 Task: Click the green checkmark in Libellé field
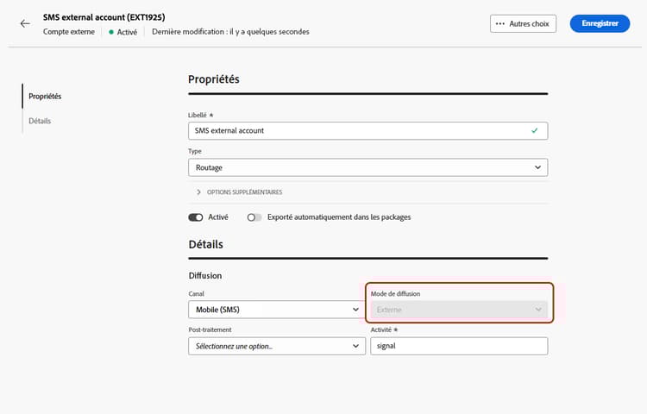point(535,130)
